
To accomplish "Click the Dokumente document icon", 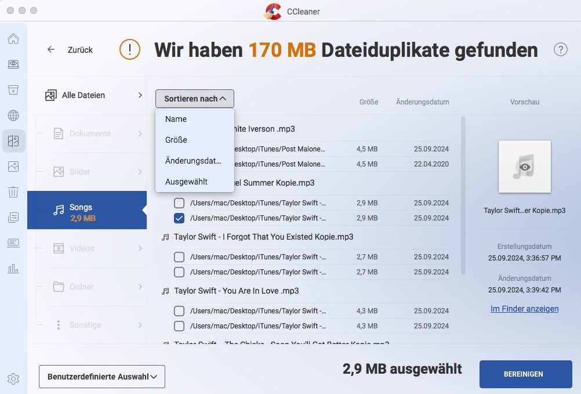I will tap(59, 133).
